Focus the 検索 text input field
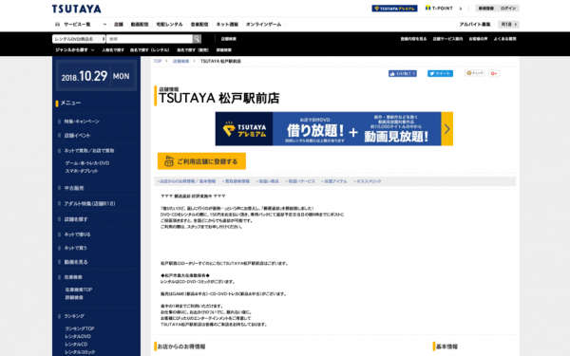This screenshot has height=356, width=570. point(149,39)
